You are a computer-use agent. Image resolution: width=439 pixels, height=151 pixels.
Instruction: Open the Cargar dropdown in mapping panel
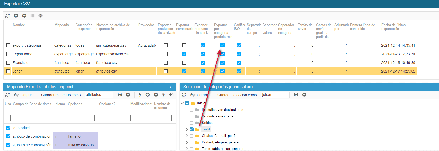coord(37,95)
